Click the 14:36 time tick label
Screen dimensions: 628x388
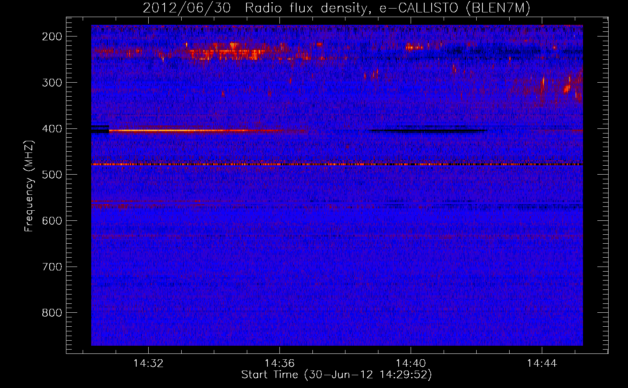pos(279,364)
